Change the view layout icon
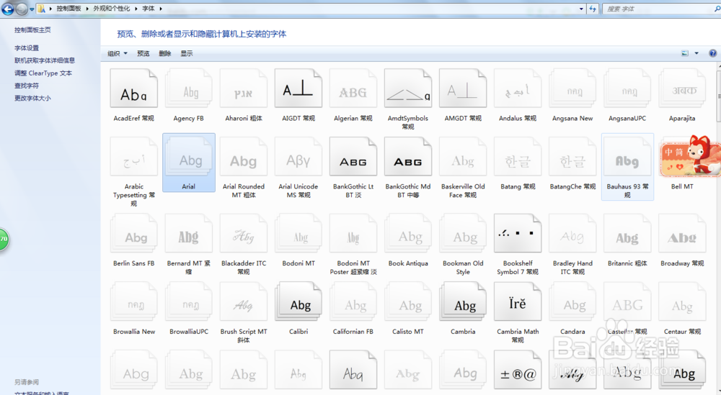This screenshot has height=395, width=721. point(685,53)
